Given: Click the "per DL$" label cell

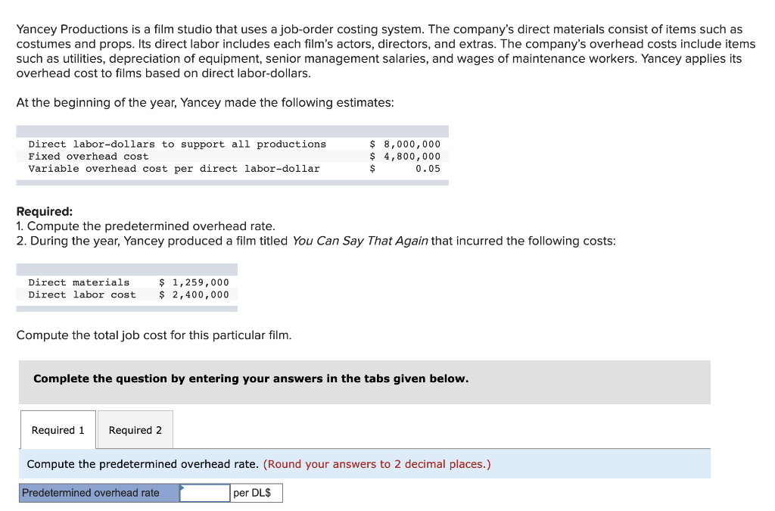Looking at the screenshot, I should pyautogui.click(x=256, y=492).
